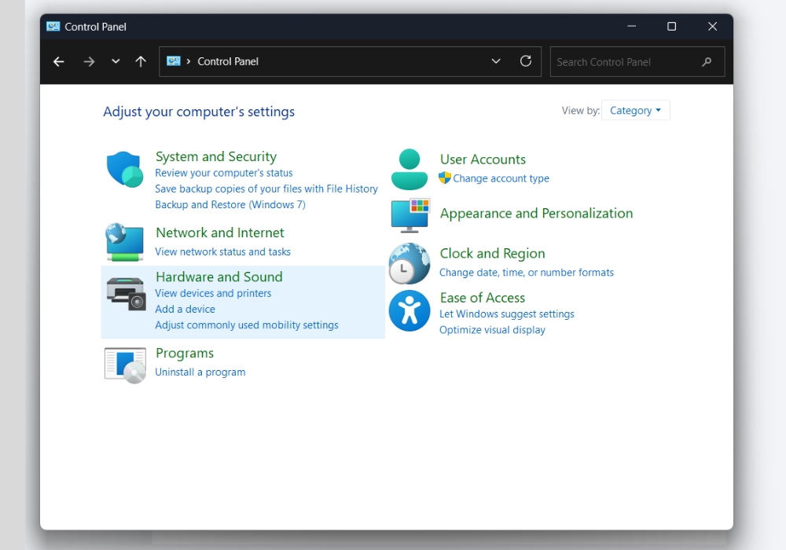Open the Ease of Access icon
The width and height of the screenshot is (786, 550).
click(409, 310)
